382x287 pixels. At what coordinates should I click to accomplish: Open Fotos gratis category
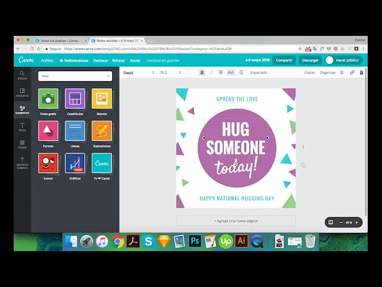click(48, 99)
